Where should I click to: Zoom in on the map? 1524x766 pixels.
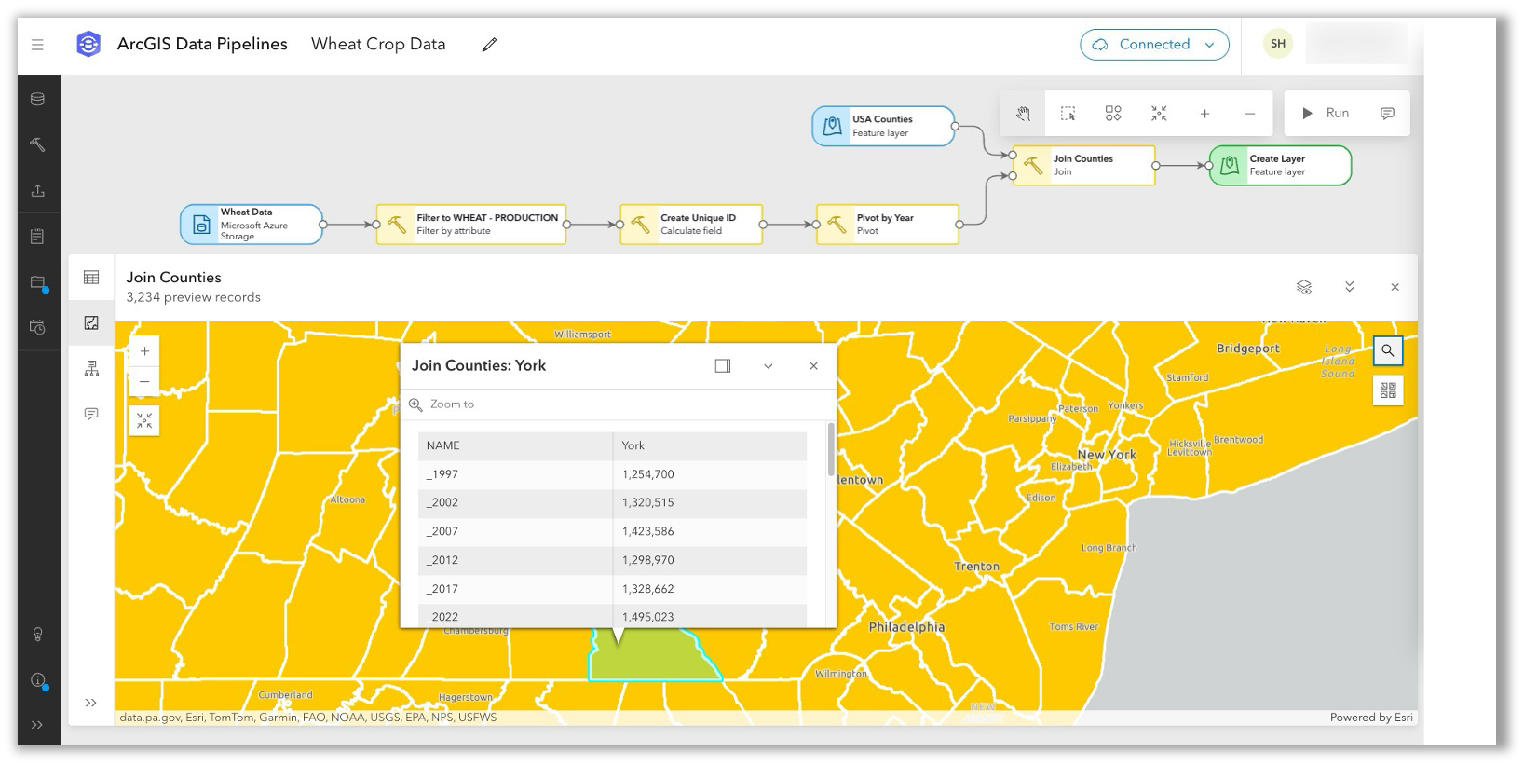click(144, 351)
